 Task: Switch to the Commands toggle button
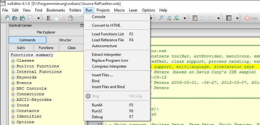pyautogui.click(x=27, y=40)
